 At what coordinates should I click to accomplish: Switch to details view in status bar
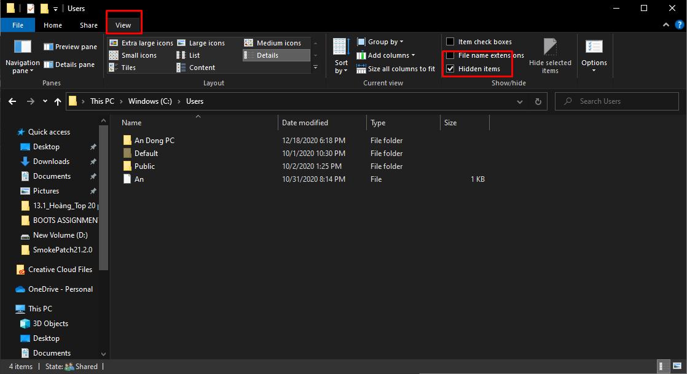663,366
